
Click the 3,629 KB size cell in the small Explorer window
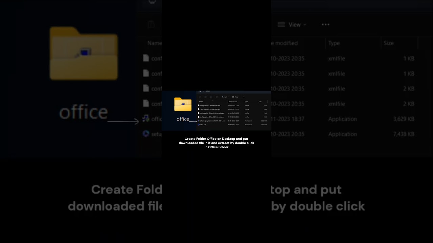(264, 121)
